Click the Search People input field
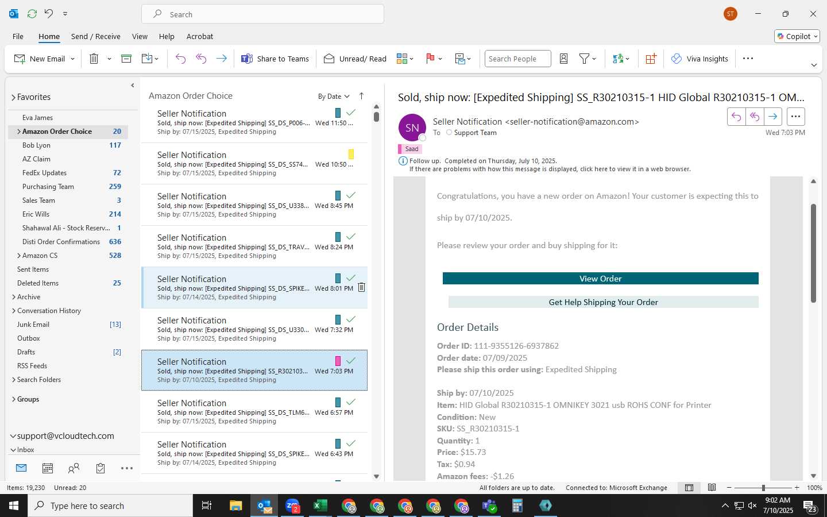This screenshot has height=517, width=827. (x=517, y=59)
